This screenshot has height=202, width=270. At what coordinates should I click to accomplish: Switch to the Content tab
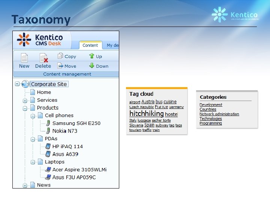[x=90, y=45]
